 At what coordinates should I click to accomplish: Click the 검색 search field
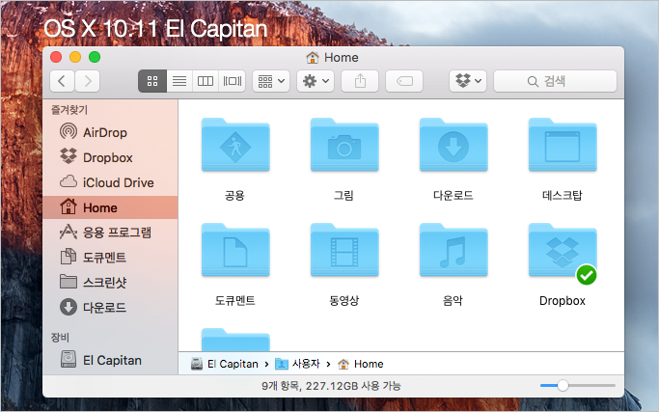click(555, 81)
